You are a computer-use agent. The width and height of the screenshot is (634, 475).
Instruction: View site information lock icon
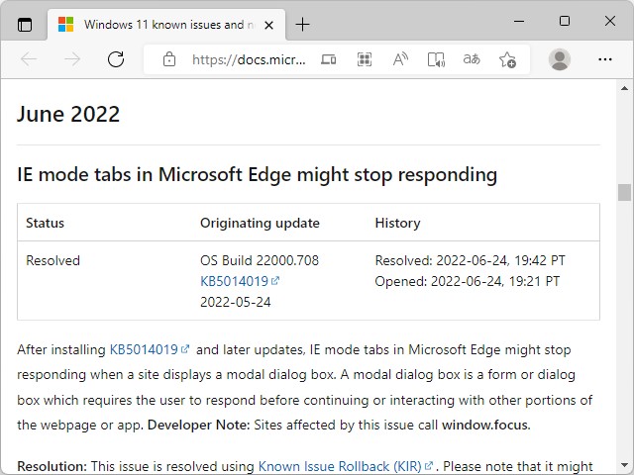169,59
